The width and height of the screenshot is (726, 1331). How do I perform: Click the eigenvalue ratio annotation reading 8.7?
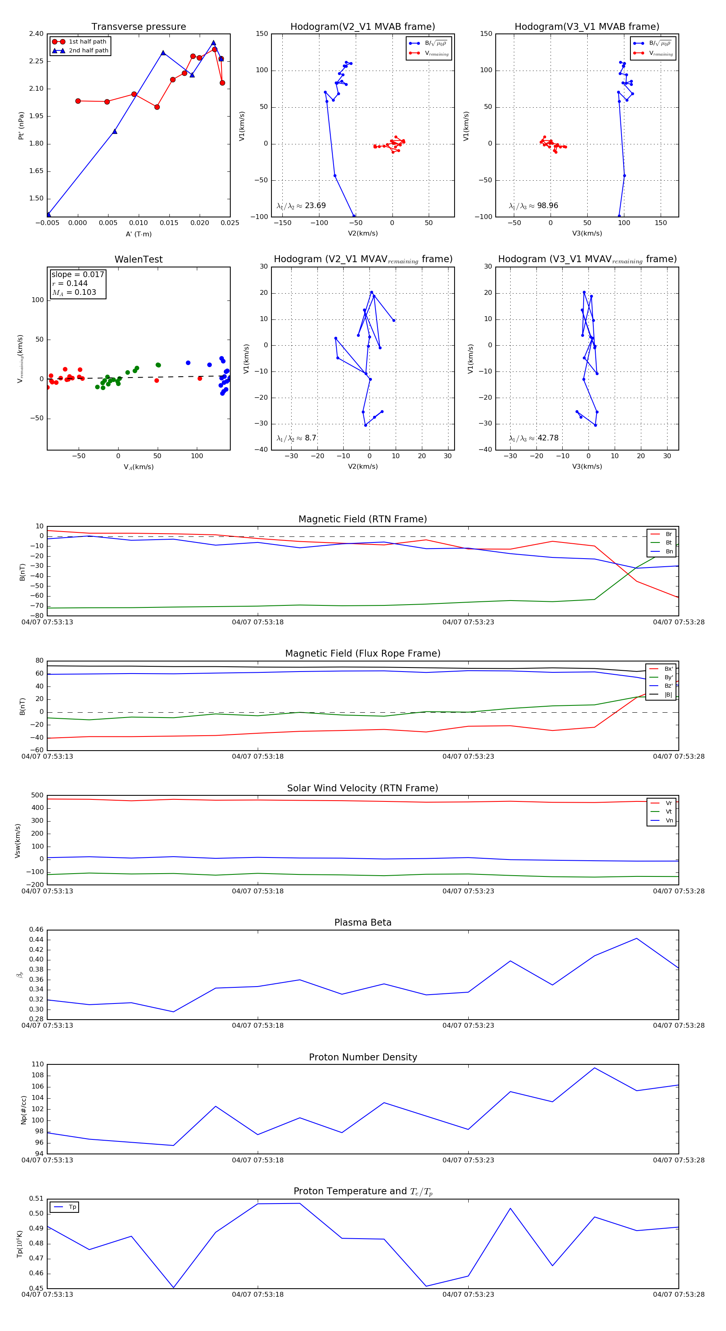click(296, 438)
